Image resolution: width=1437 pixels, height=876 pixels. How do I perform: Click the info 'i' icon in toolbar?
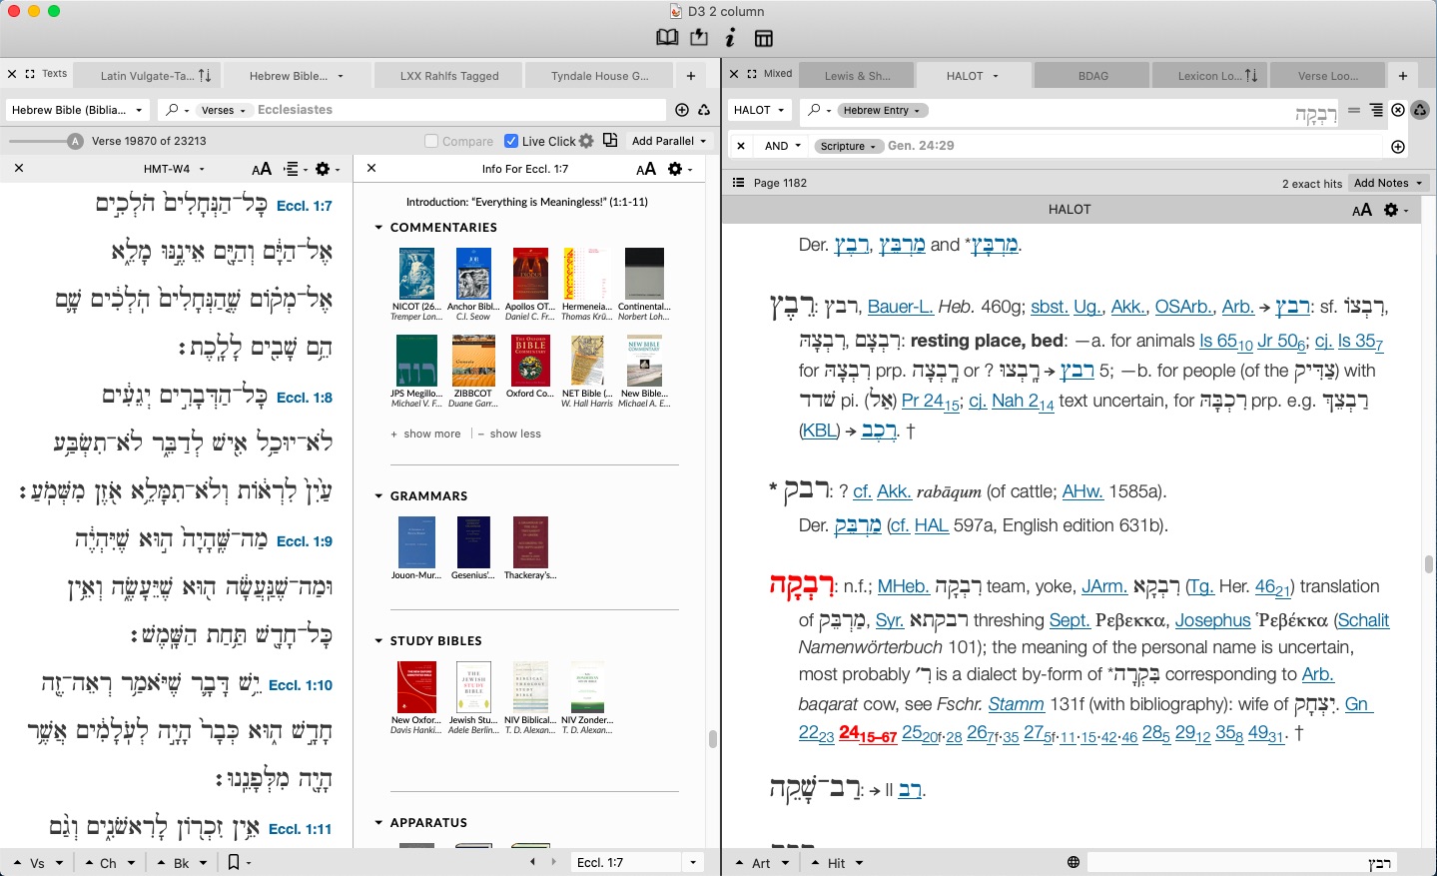pyautogui.click(x=731, y=38)
